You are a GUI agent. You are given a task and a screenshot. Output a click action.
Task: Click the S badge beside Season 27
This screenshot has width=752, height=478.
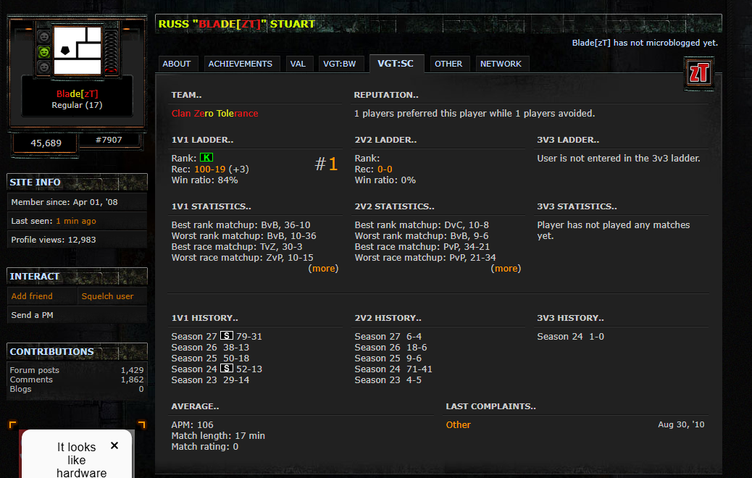(226, 335)
